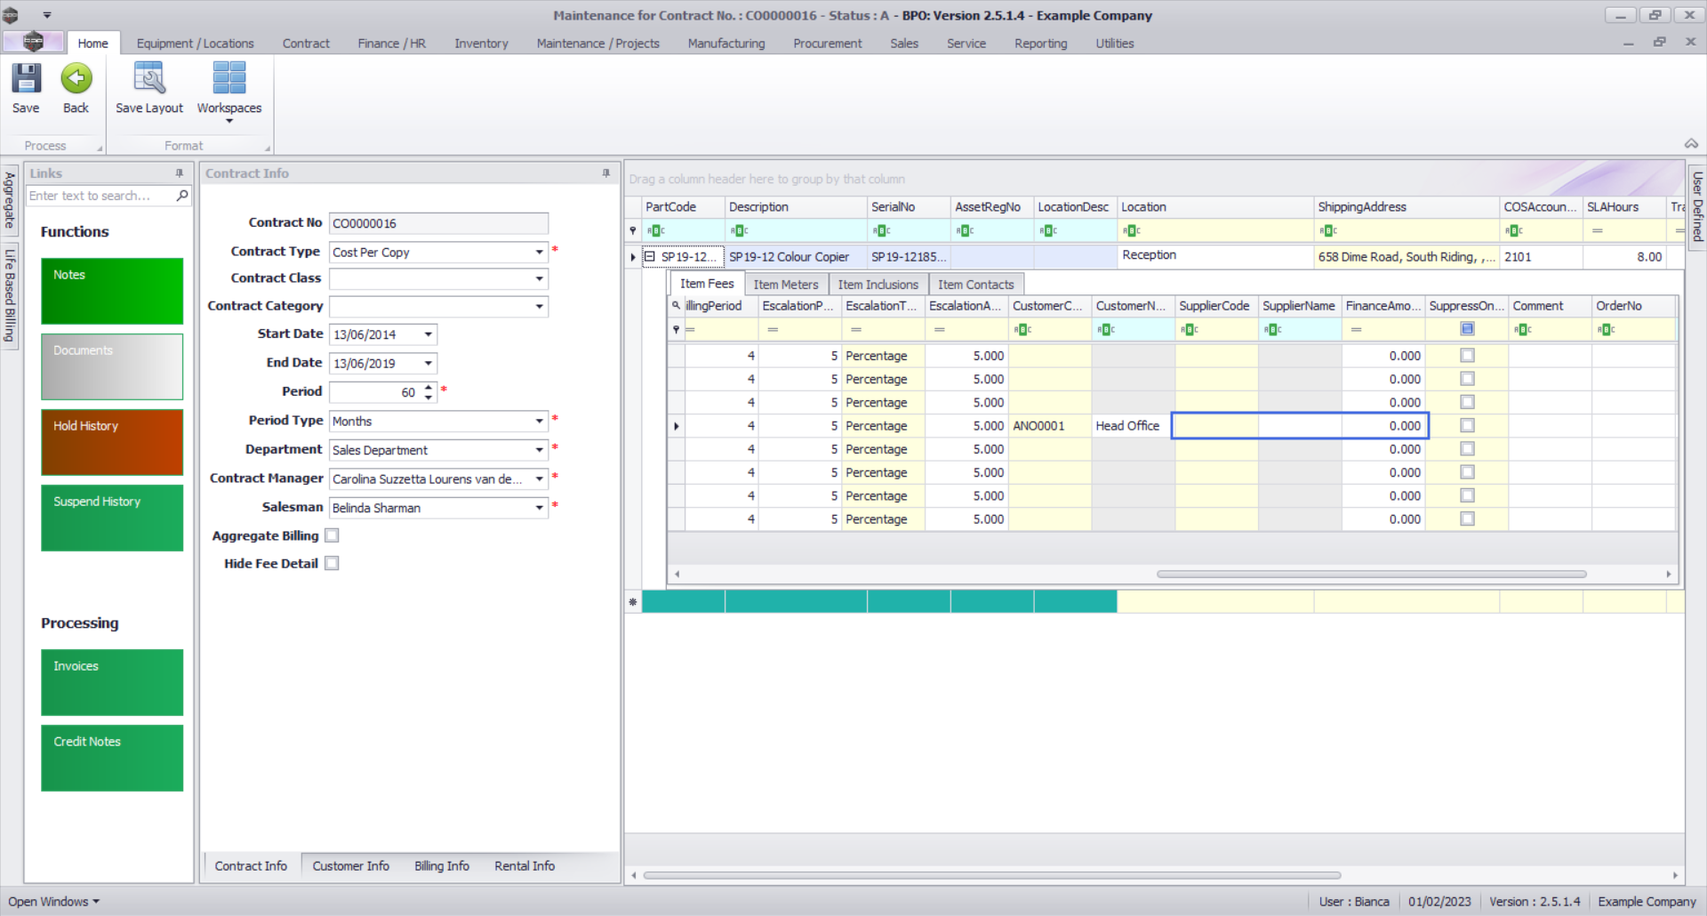Pin the Contract Info panel
The width and height of the screenshot is (1707, 916).
point(606,173)
